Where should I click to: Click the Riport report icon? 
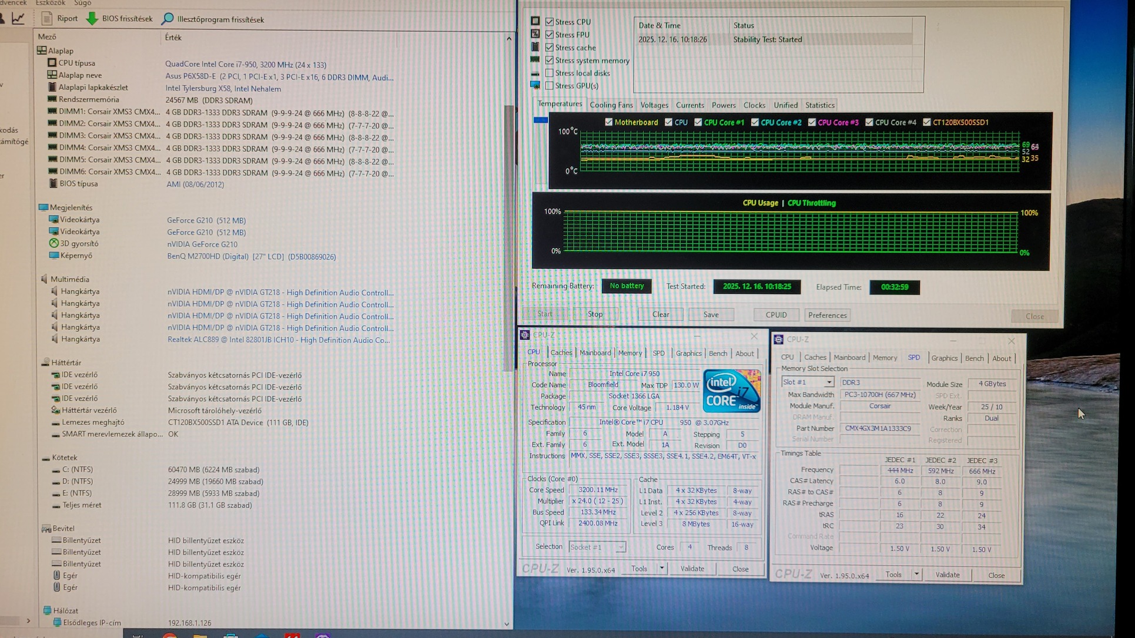[x=47, y=19]
